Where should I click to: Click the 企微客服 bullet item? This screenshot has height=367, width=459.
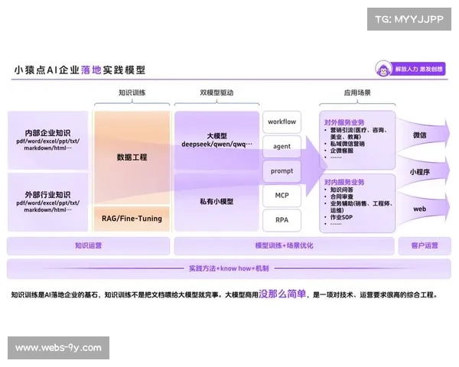click(342, 151)
